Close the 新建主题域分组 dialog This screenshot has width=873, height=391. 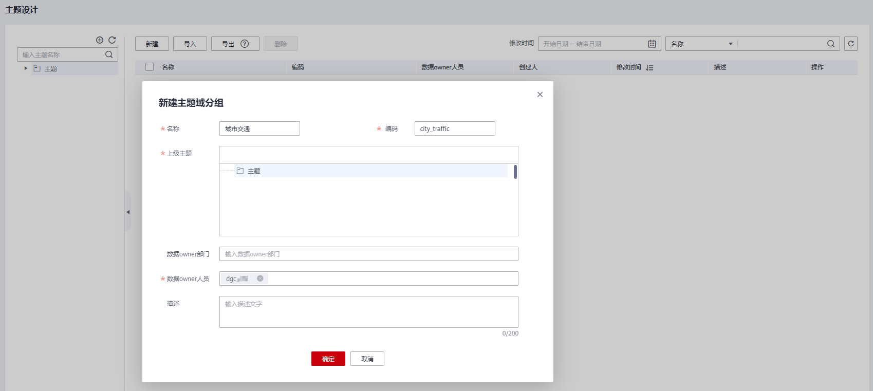click(x=540, y=95)
